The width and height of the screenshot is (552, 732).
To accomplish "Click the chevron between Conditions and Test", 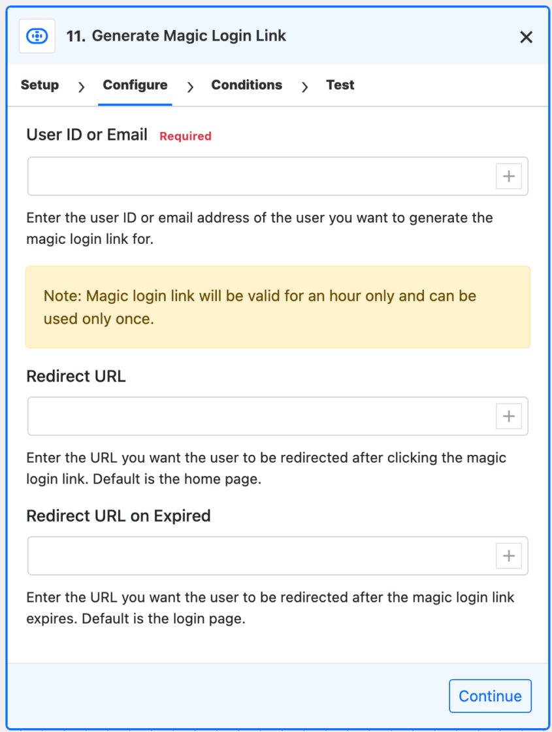I will coord(304,86).
